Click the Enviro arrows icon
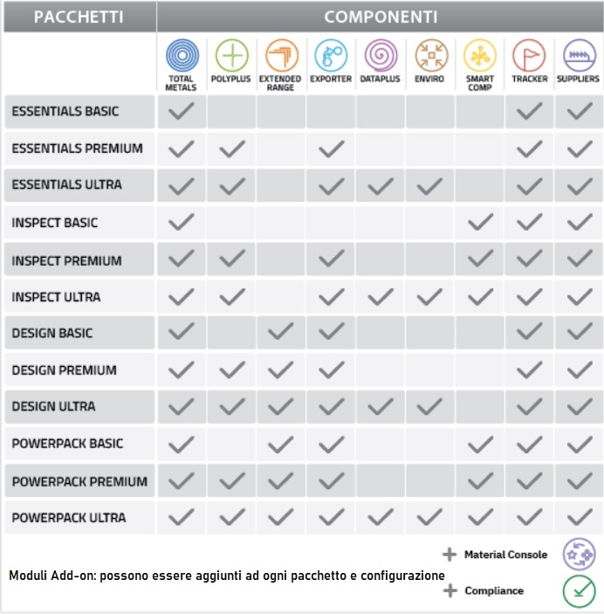 [431, 55]
